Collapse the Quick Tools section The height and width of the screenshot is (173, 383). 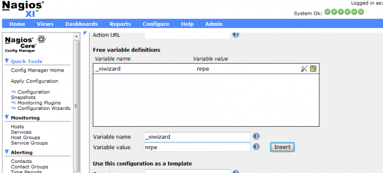(7, 61)
